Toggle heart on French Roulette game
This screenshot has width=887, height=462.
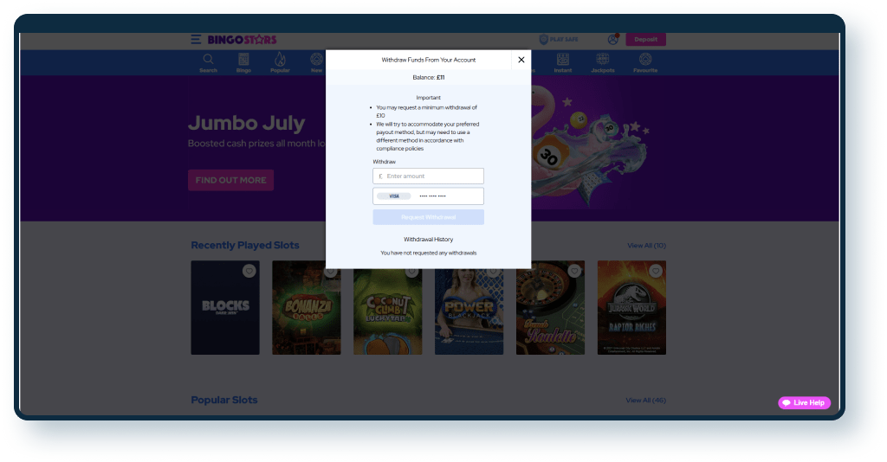574,272
